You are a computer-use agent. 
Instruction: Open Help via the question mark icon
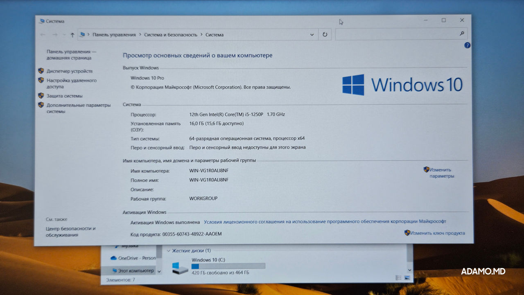(x=467, y=45)
